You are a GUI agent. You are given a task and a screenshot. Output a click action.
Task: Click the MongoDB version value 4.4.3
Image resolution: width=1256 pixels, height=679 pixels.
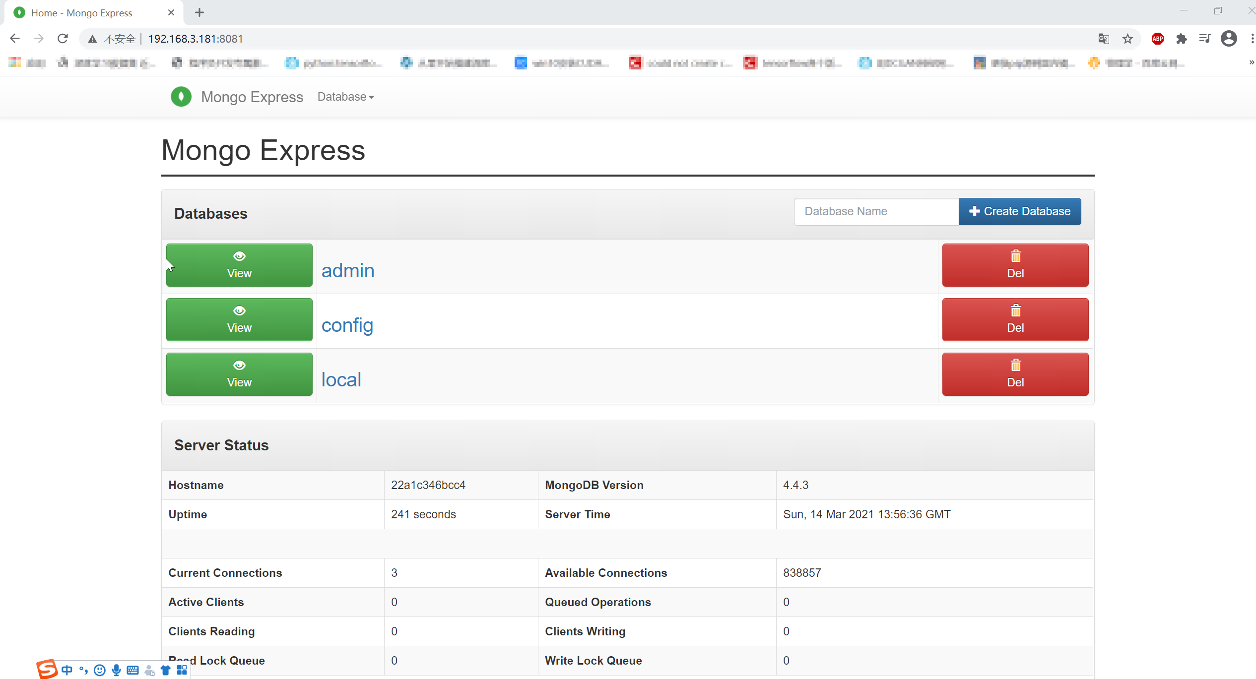tap(795, 485)
